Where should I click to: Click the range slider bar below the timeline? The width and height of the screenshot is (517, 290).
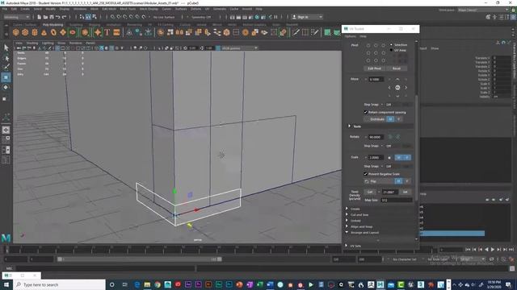pyautogui.click(x=140, y=259)
